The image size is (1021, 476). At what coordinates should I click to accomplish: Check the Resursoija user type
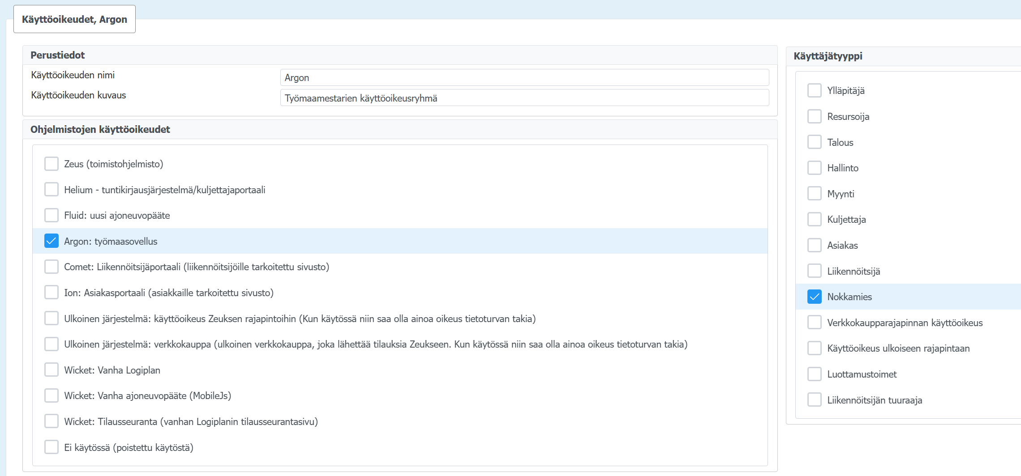(815, 116)
